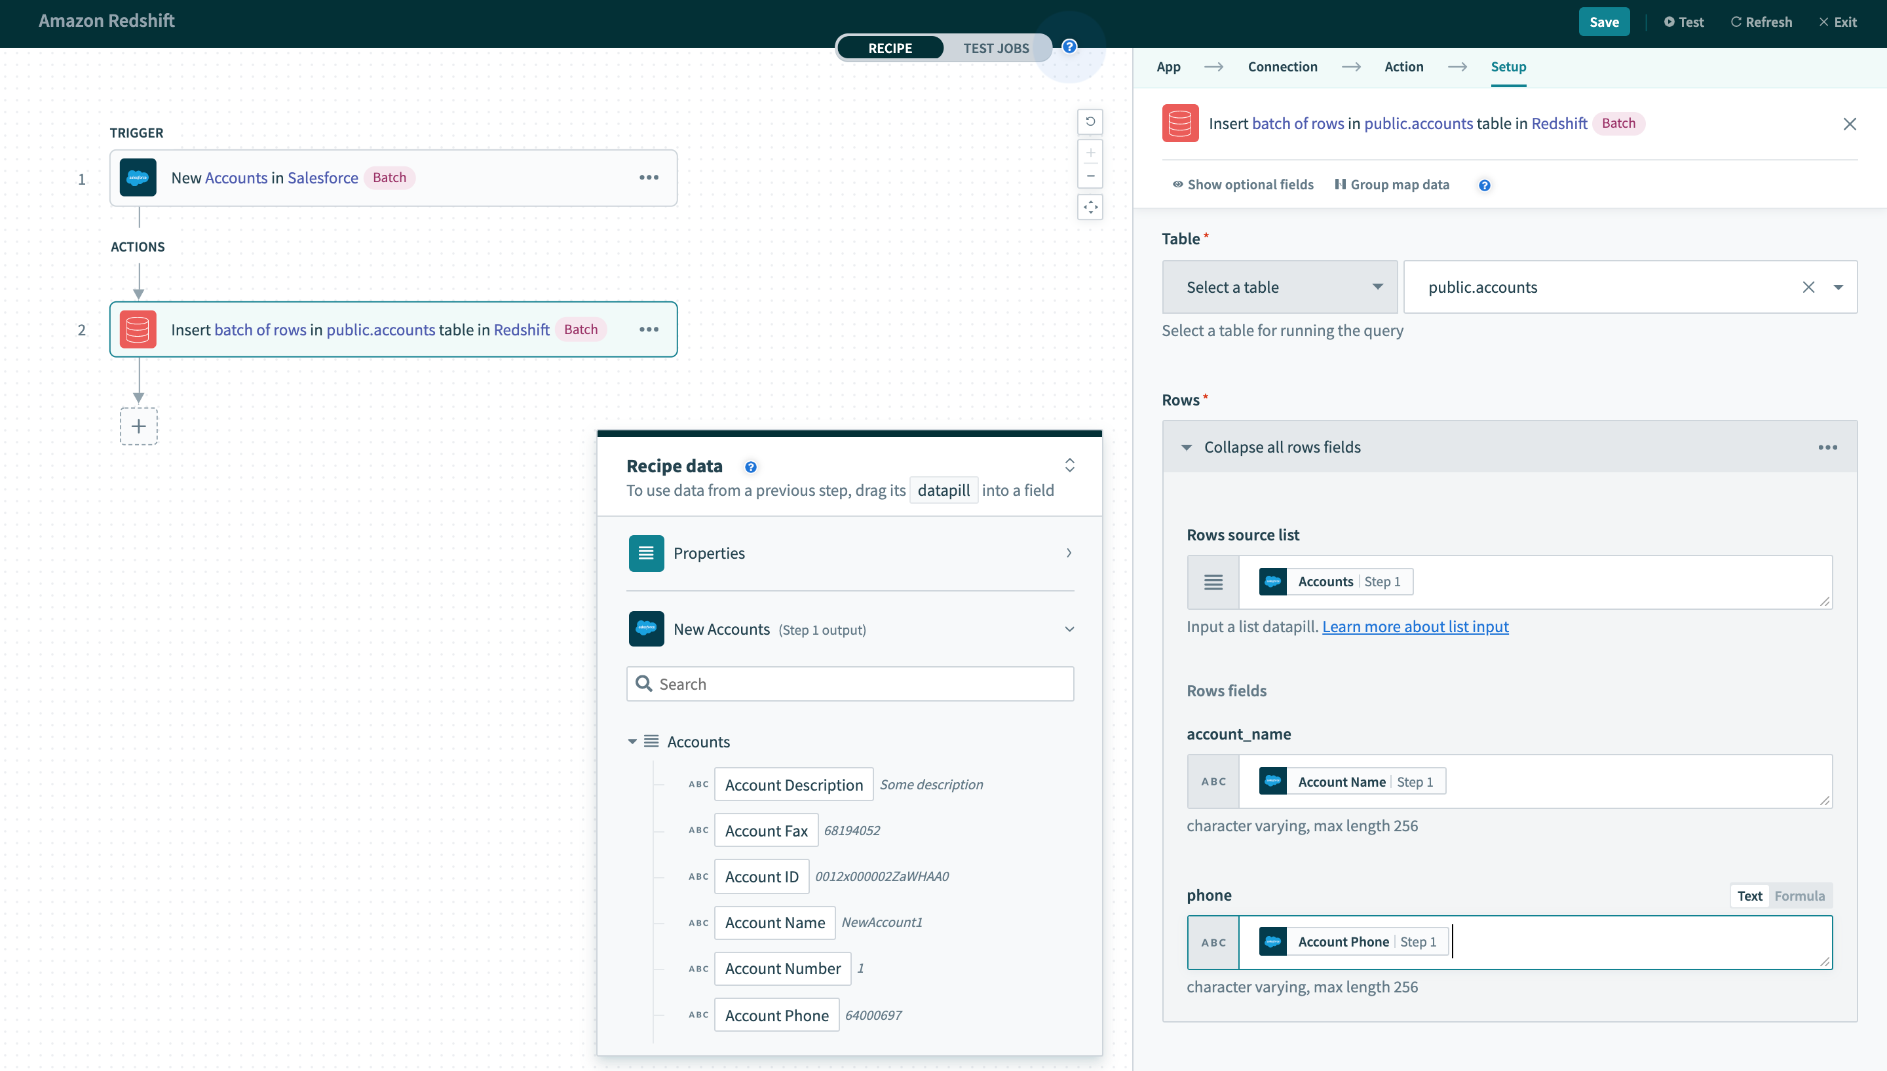Open the Rows section three-dot options

pyautogui.click(x=1827, y=447)
